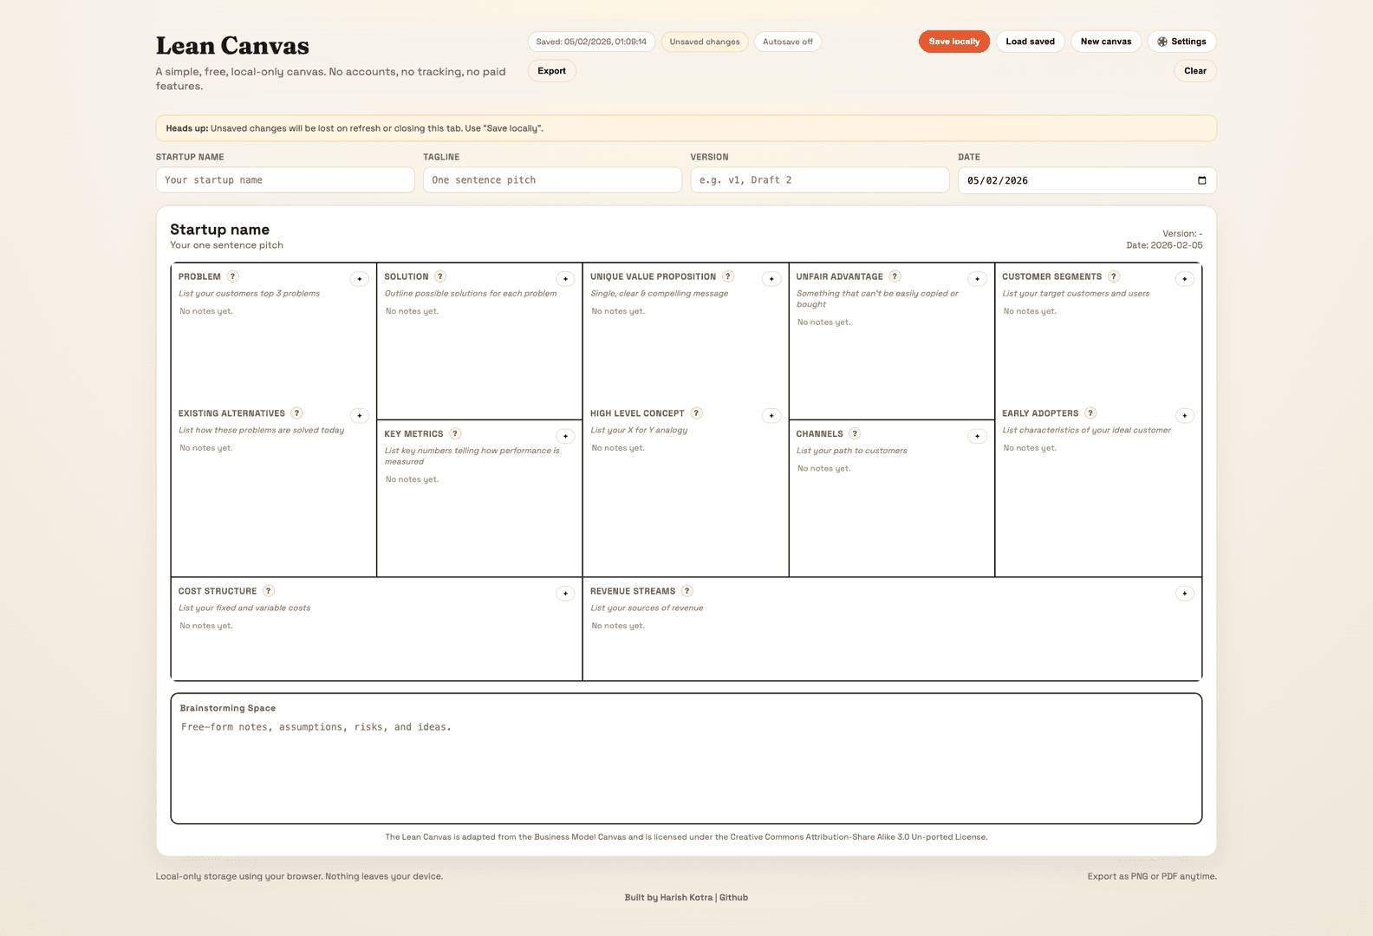Image resolution: width=1373 pixels, height=936 pixels.
Task: Start a New canvas
Action: coord(1106,42)
